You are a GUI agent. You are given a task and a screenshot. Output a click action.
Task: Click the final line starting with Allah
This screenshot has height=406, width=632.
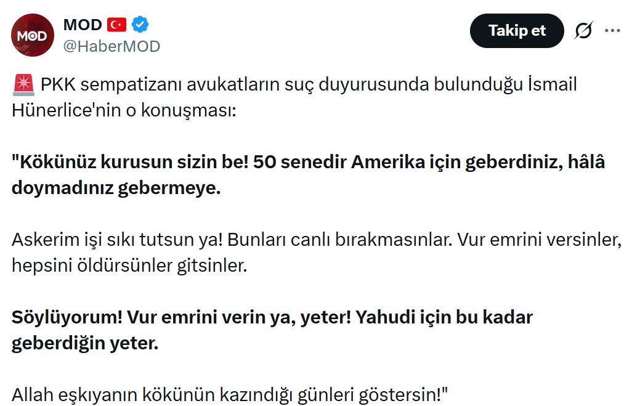[229, 394]
